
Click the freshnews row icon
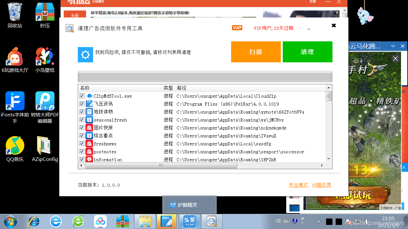tap(89, 143)
